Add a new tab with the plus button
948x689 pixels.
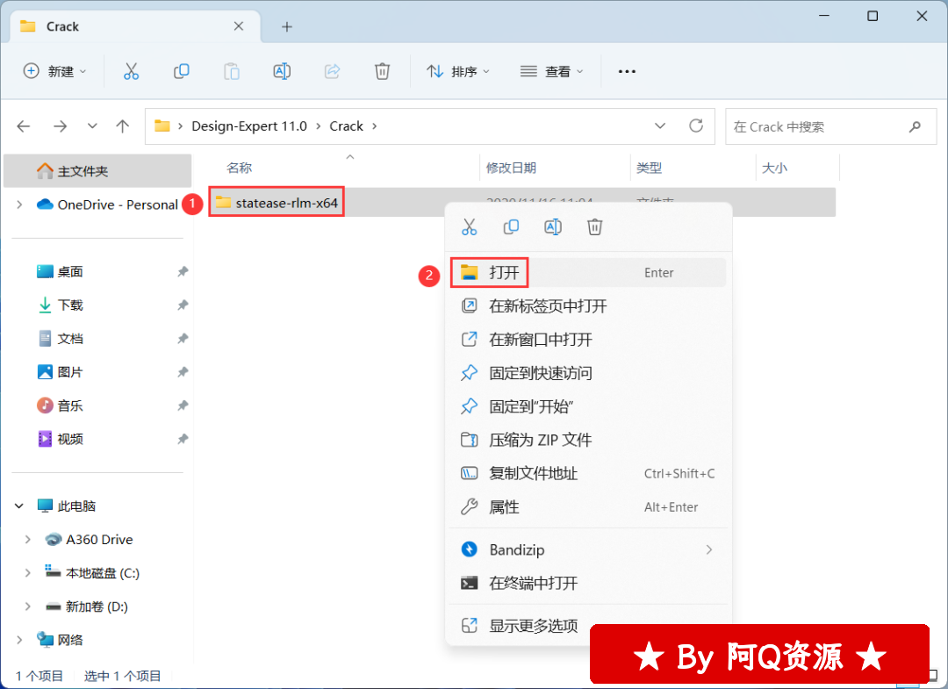click(x=287, y=26)
